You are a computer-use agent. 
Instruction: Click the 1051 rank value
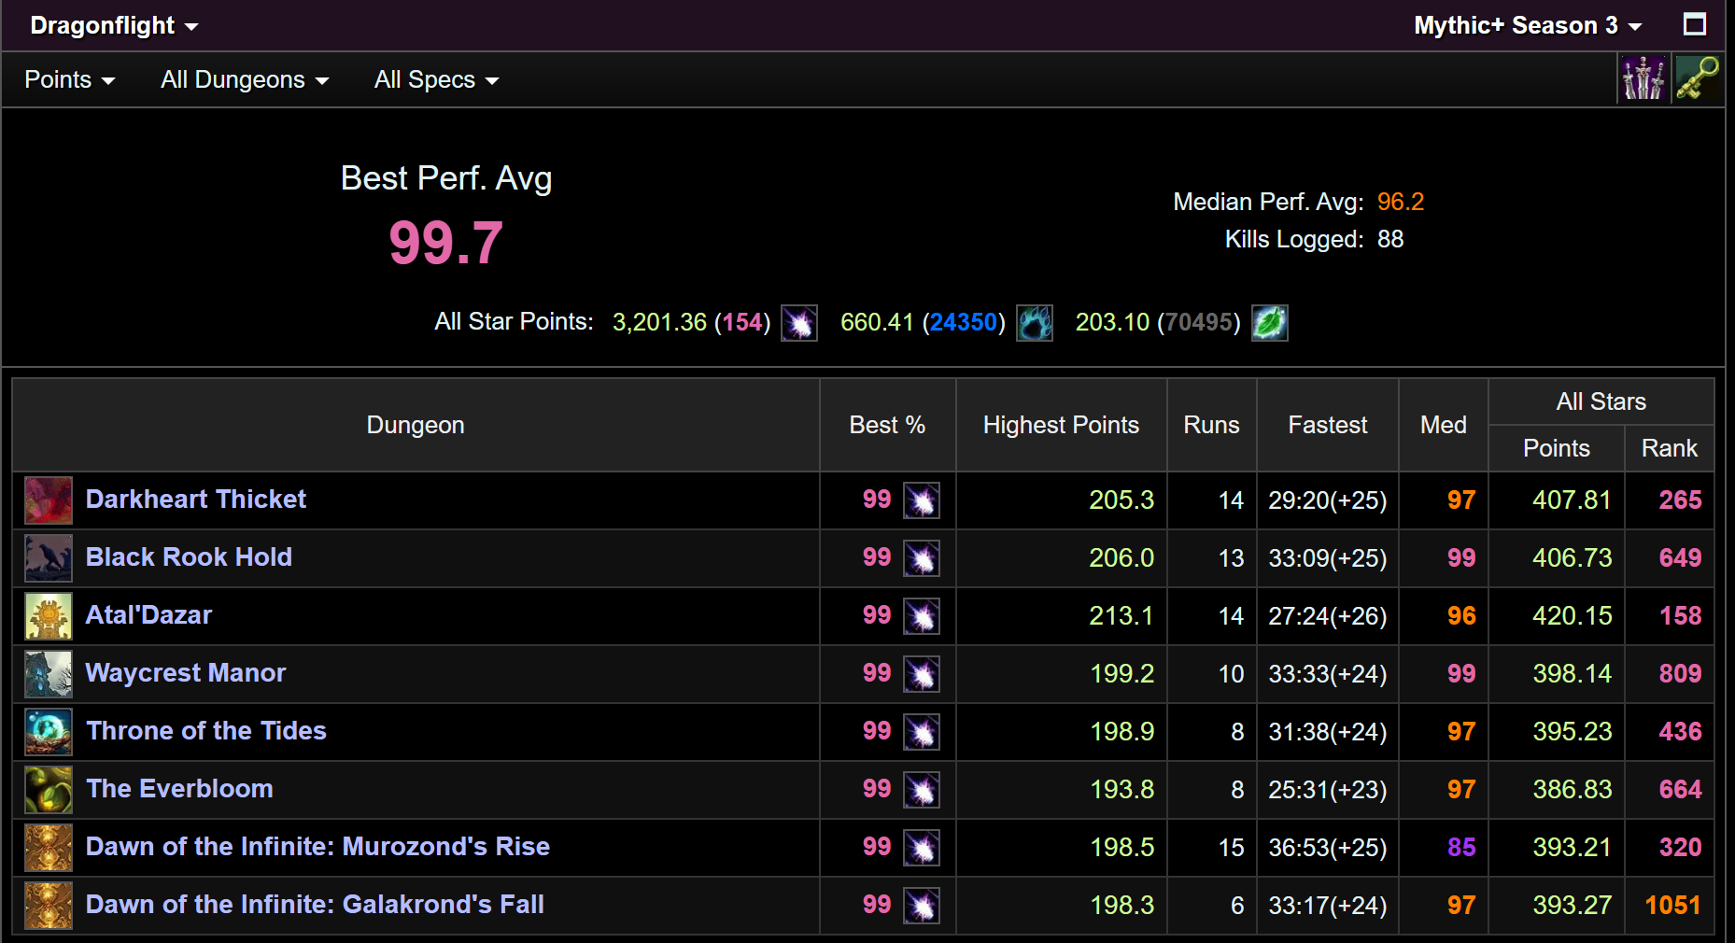(1672, 906)
